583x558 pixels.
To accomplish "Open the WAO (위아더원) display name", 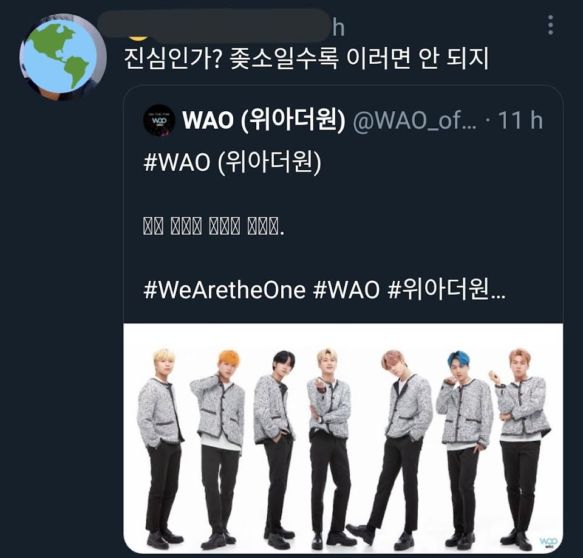I will pos(264,120).
